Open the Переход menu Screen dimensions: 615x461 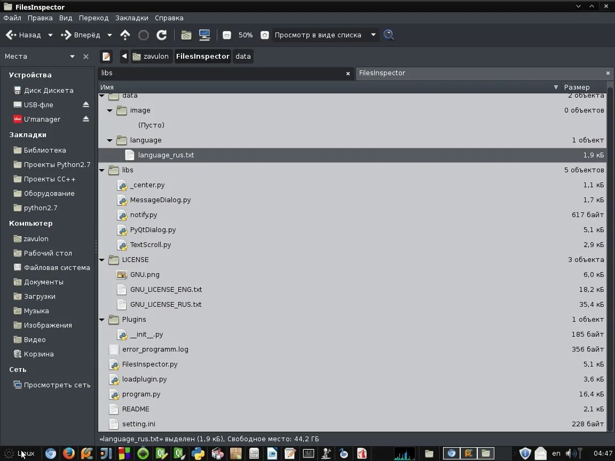93,18
